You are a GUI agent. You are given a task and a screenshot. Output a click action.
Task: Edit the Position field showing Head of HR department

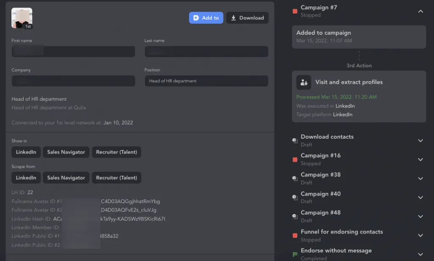[206, 81]
